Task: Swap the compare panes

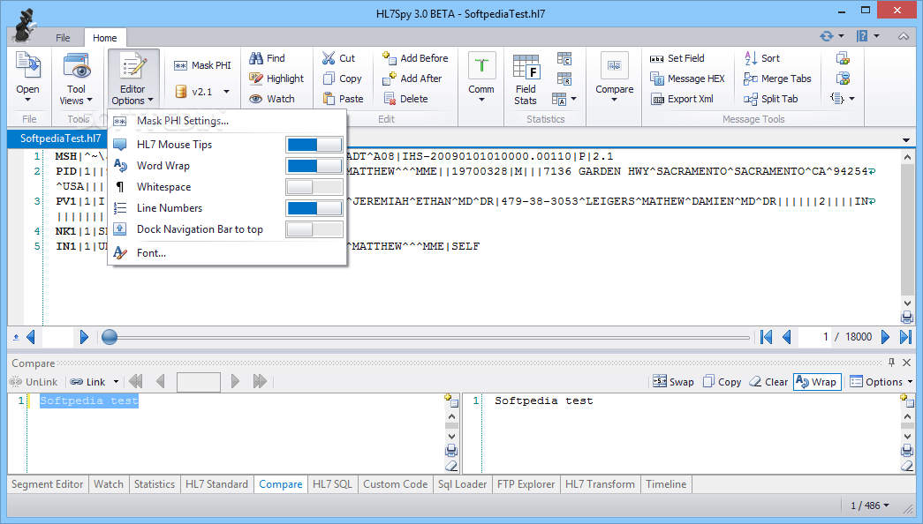Action: [673, 382]
